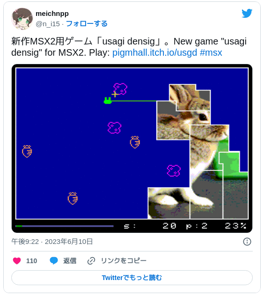The width and height of the screenshot is (264, 295).
Task: Click the blue reply speech bubble icon
Action: click(x=54, y=261)
